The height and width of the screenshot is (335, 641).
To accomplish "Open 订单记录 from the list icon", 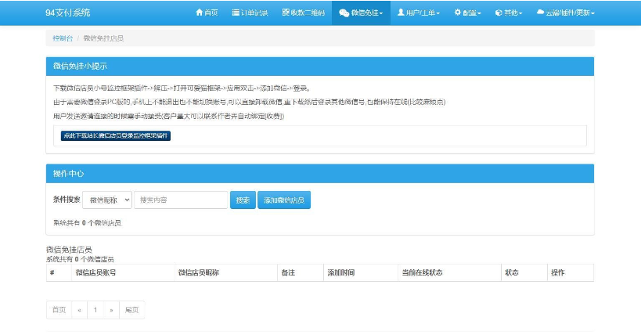I will point(250,13).
